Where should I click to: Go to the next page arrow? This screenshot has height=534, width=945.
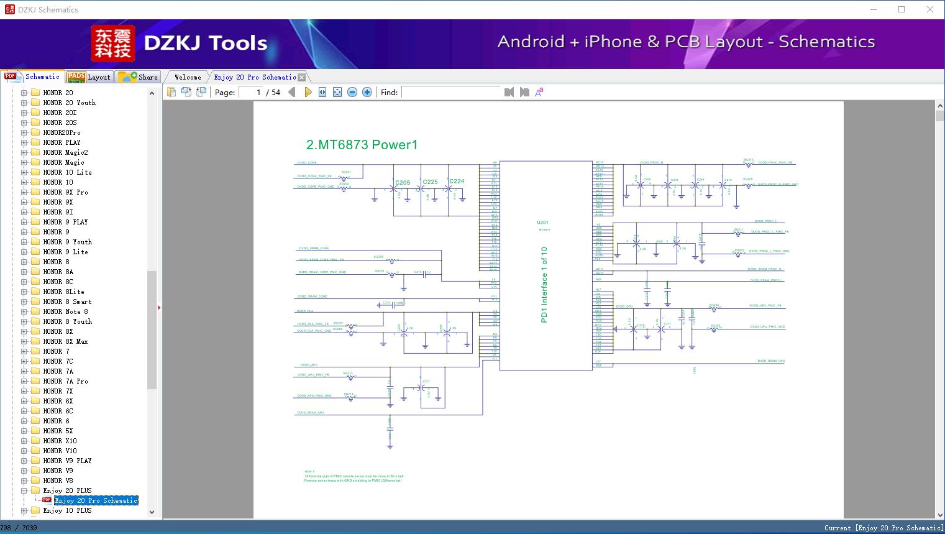[308, 92]
